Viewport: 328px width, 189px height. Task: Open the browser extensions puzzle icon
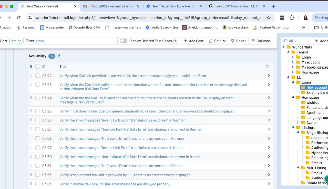(292, 18)
